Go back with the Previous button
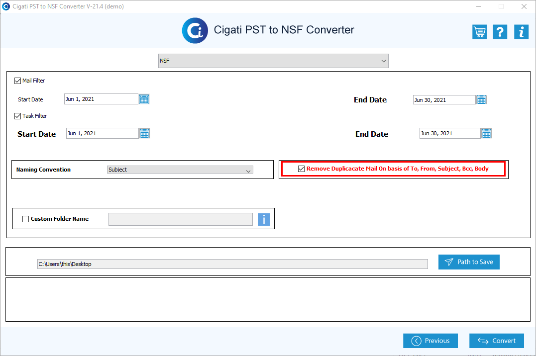This screenshot has width=536, height=356. [430, 341]
